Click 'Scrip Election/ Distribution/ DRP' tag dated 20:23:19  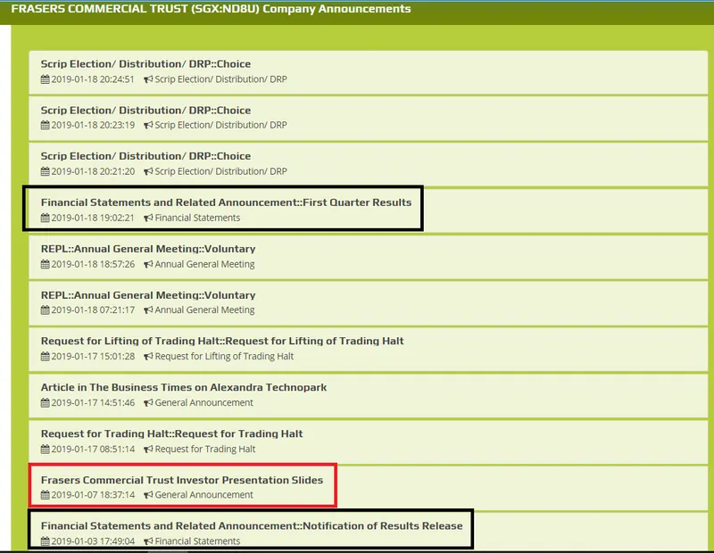(x=221, y=125)
